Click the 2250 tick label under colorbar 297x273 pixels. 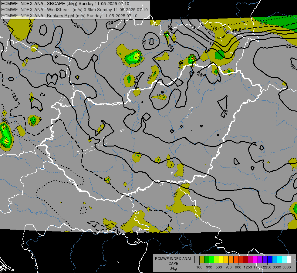point(267,267)
